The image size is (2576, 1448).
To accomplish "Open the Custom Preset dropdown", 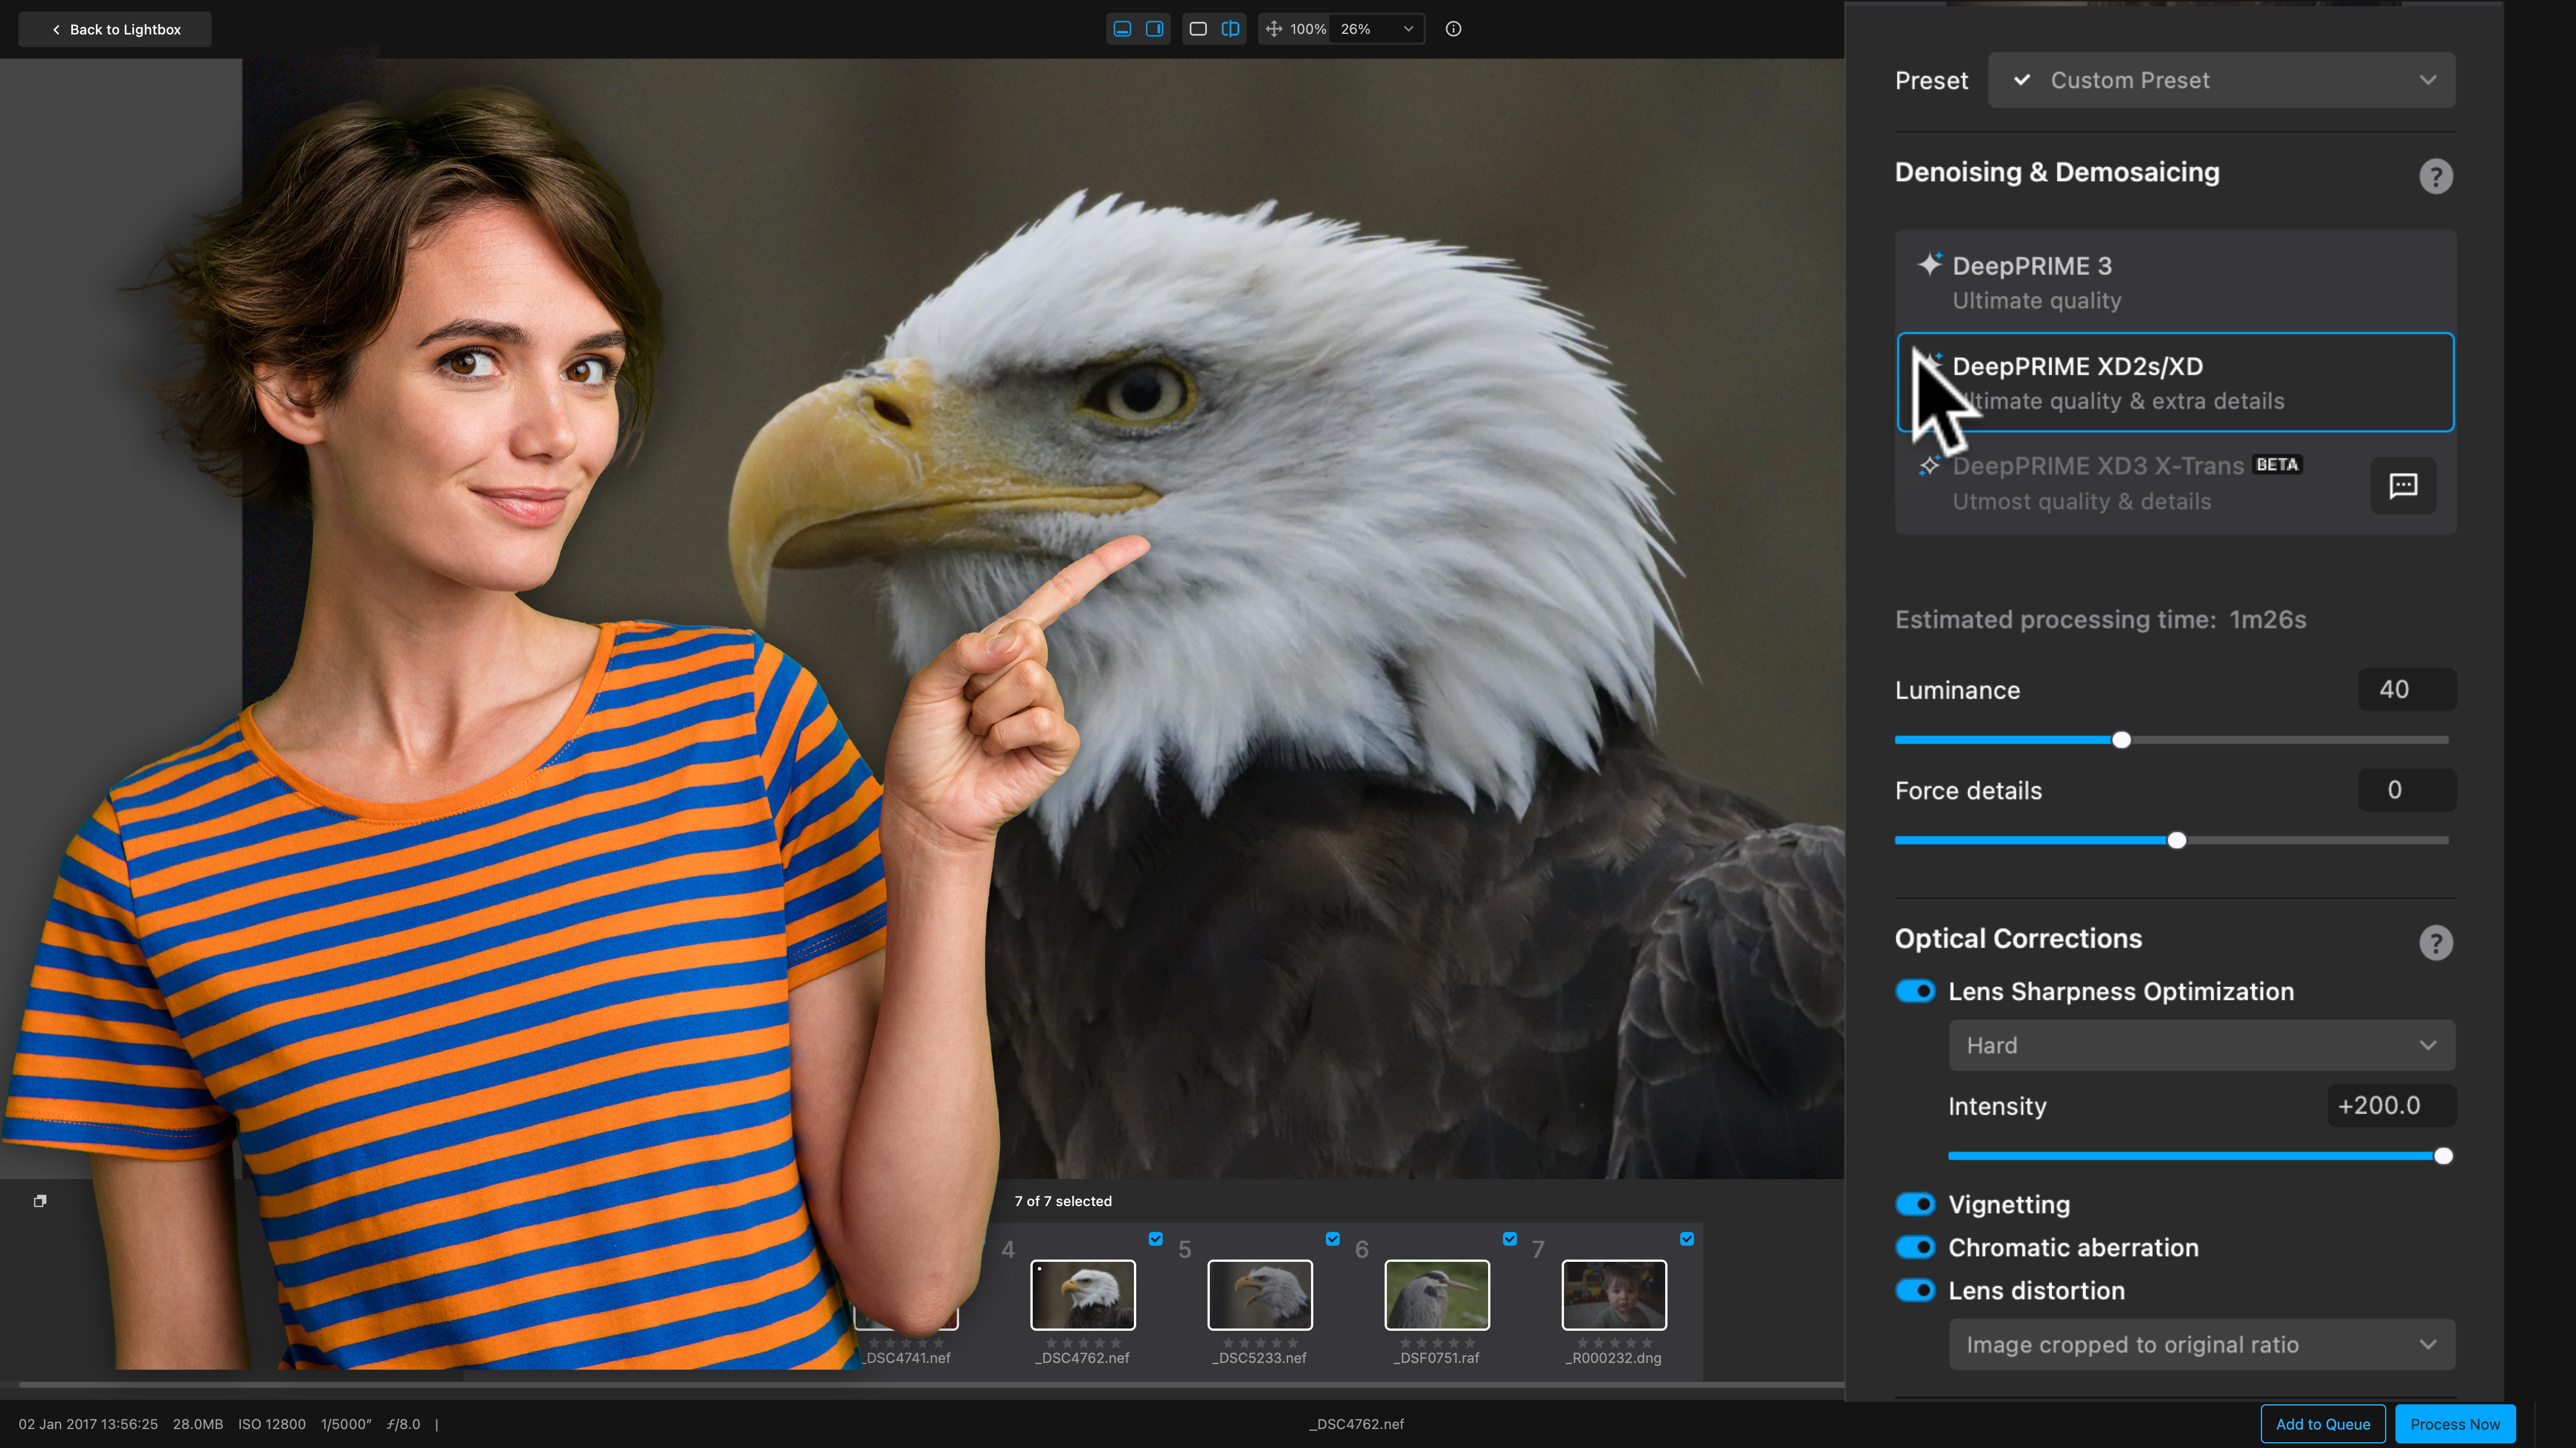I will click(x=2221, y=80).
